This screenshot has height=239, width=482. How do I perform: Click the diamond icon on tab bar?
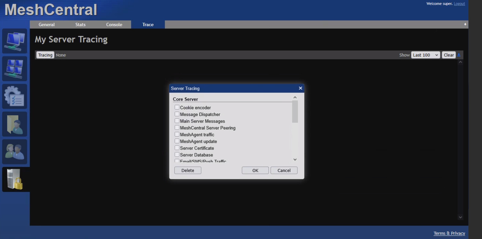click(x=465, y=24)
